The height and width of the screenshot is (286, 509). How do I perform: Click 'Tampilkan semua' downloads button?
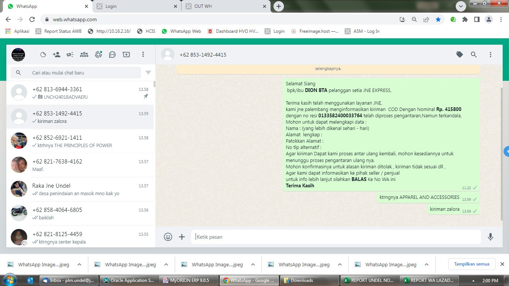click(471, 264)
